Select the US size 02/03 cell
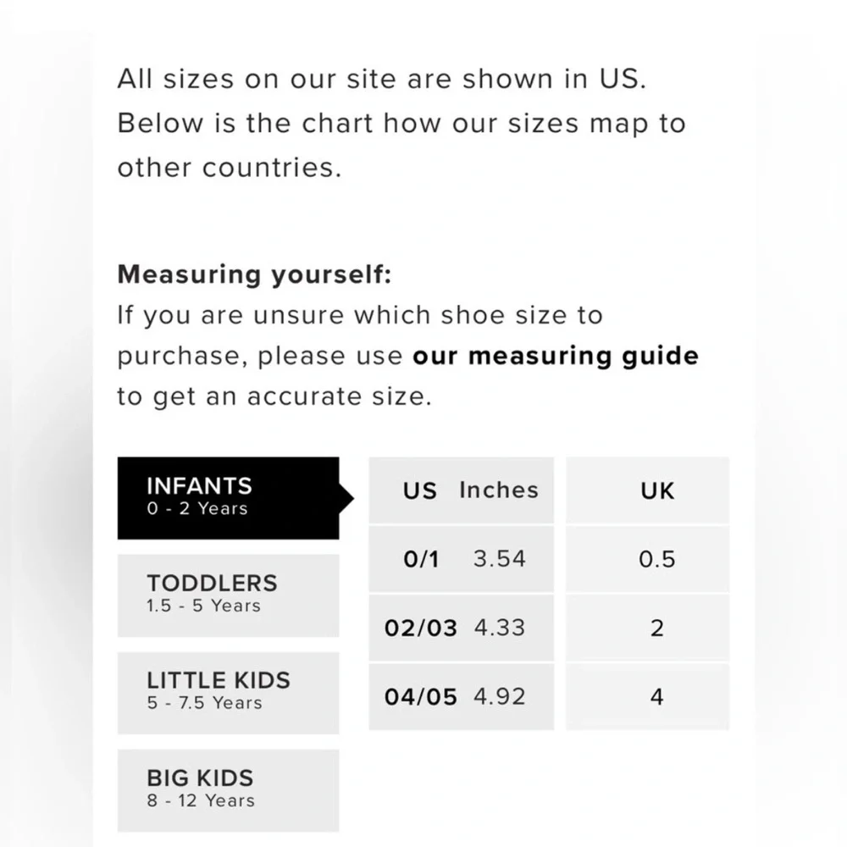The image size is (847, 847). [x=420, y=628]
